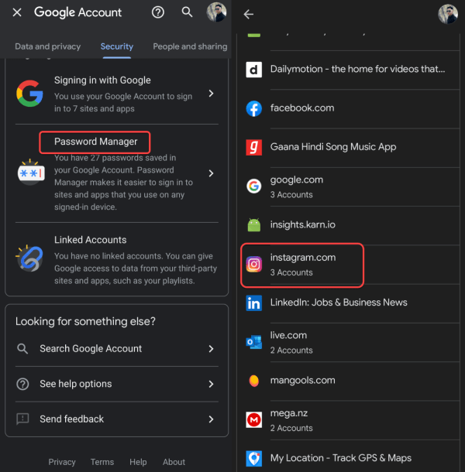
Task: Click the LinkedIn in icon
Action: coord(254,303)
